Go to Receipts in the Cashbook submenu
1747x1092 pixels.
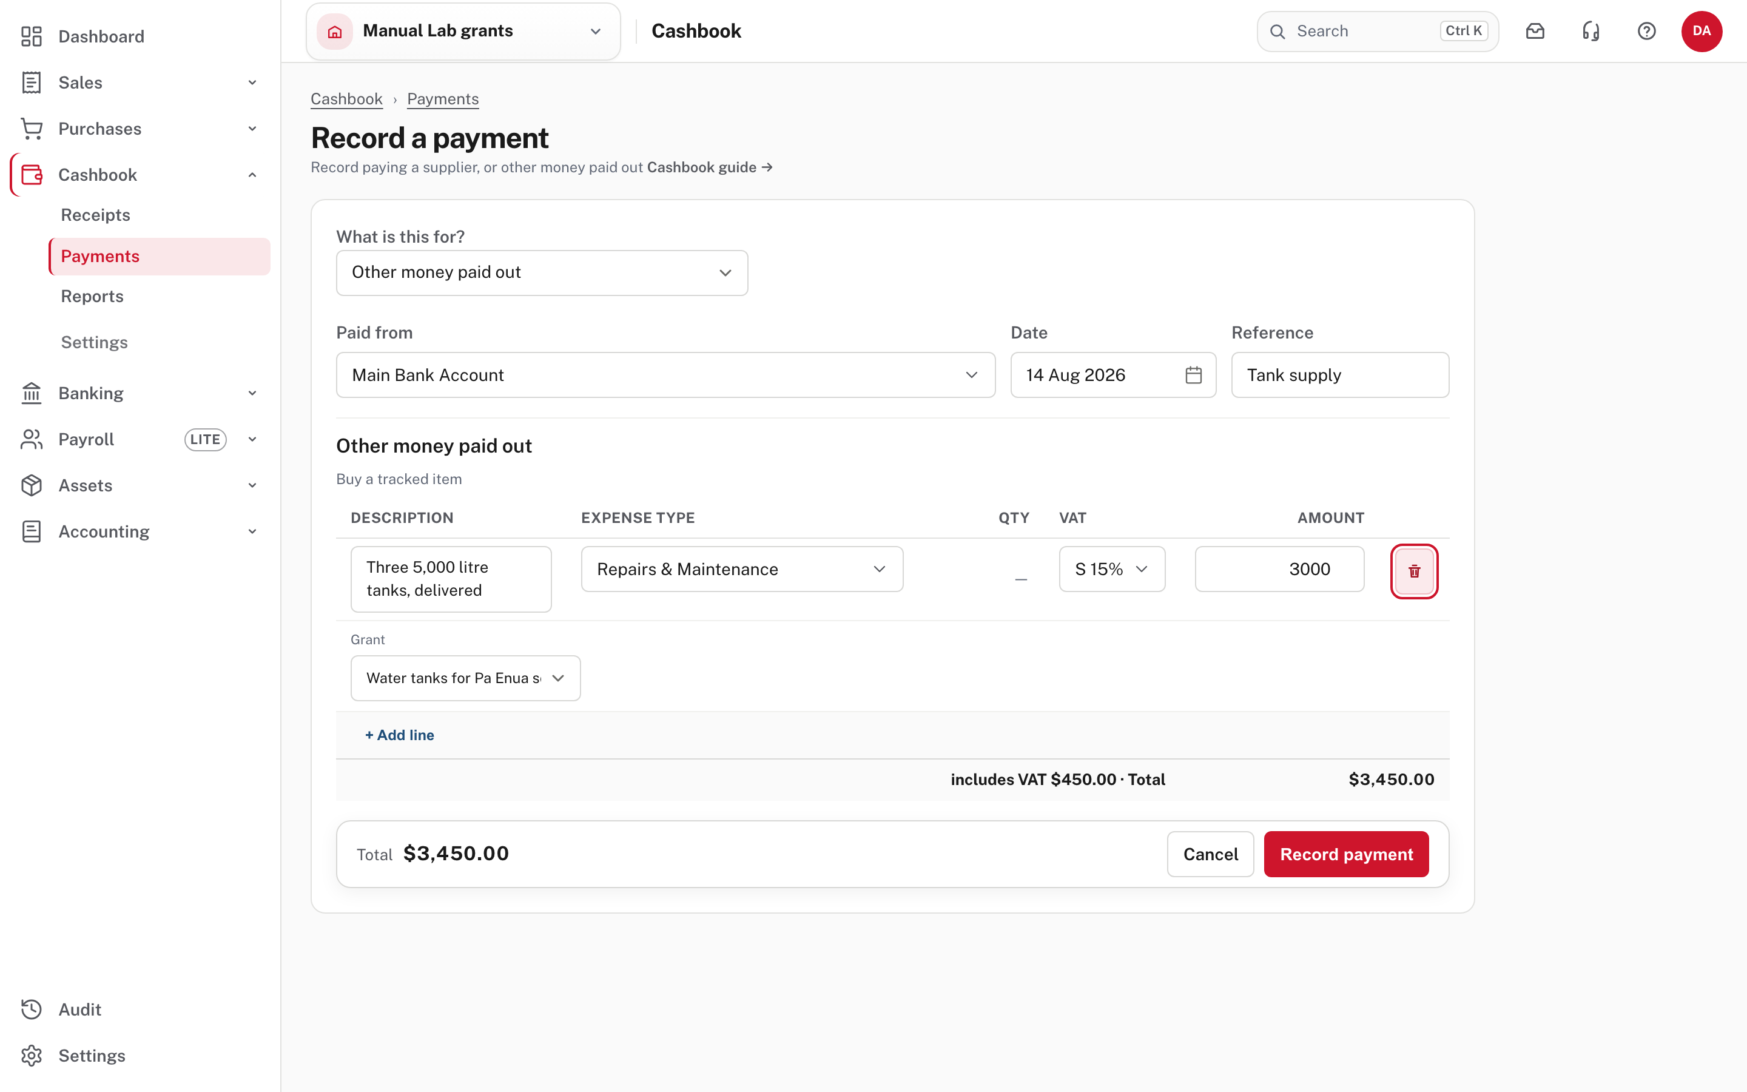[x=95, y=215]
